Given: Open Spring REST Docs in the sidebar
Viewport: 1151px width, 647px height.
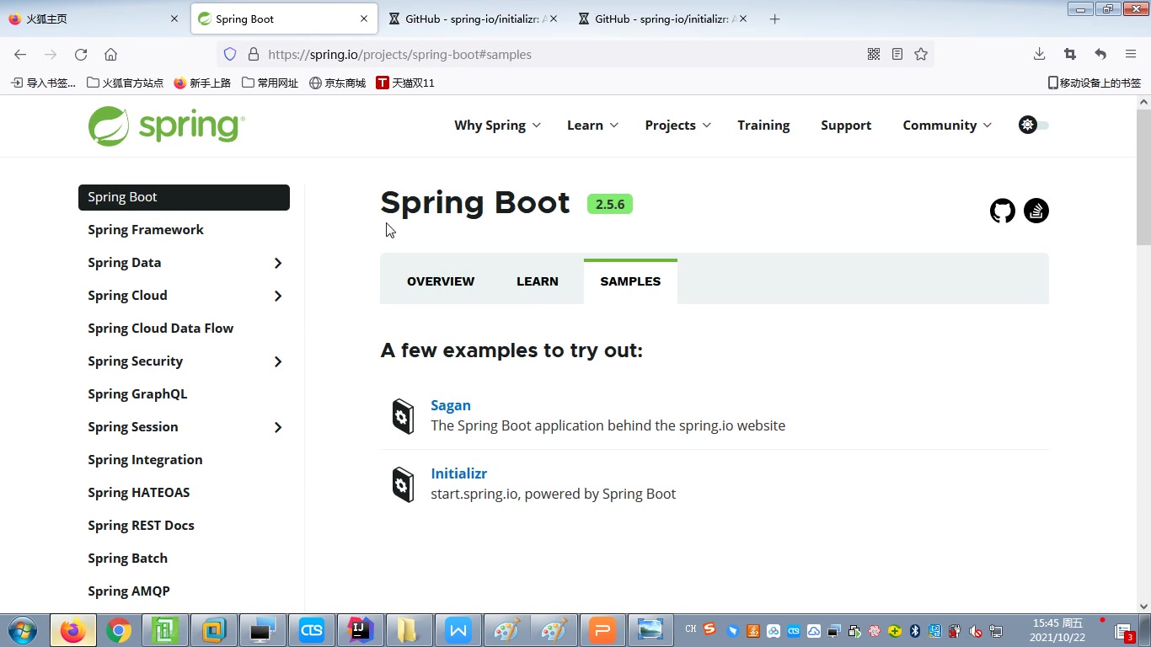Looking at the screenshot, I should [x=141, y=526].
